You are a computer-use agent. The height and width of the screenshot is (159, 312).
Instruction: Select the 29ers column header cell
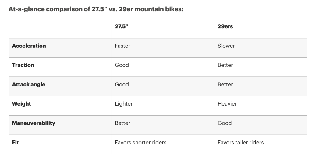pyautogui.click(x=225, y=26)
